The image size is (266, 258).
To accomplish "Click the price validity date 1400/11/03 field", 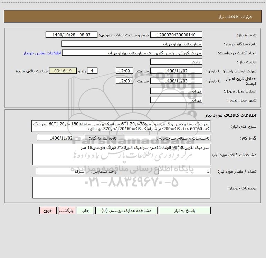I will click(176, 81).
